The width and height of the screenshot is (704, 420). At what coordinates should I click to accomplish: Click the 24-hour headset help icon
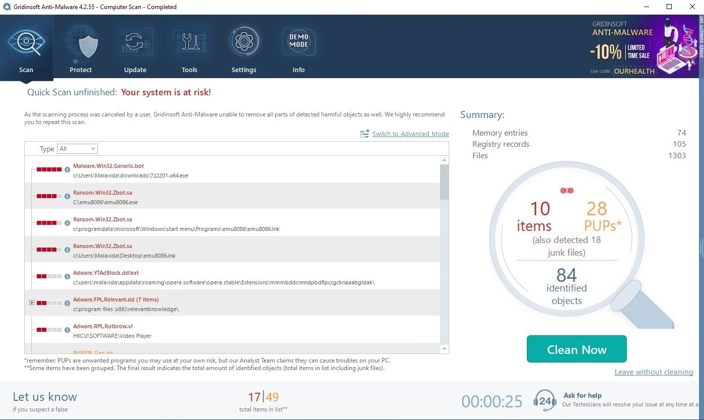tap(545, 401)
